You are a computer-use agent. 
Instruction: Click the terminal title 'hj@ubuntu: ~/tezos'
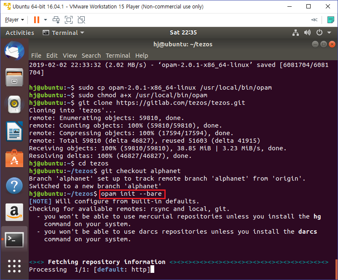click(x=183, y=44)
